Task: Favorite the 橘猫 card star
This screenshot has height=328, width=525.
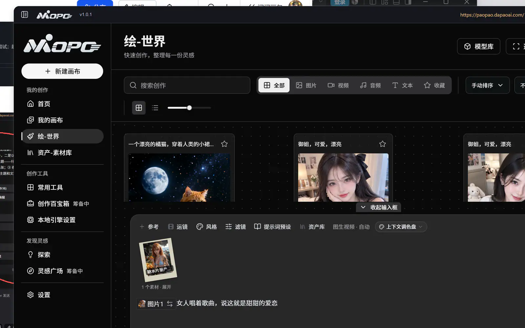Action: [224, 144]
